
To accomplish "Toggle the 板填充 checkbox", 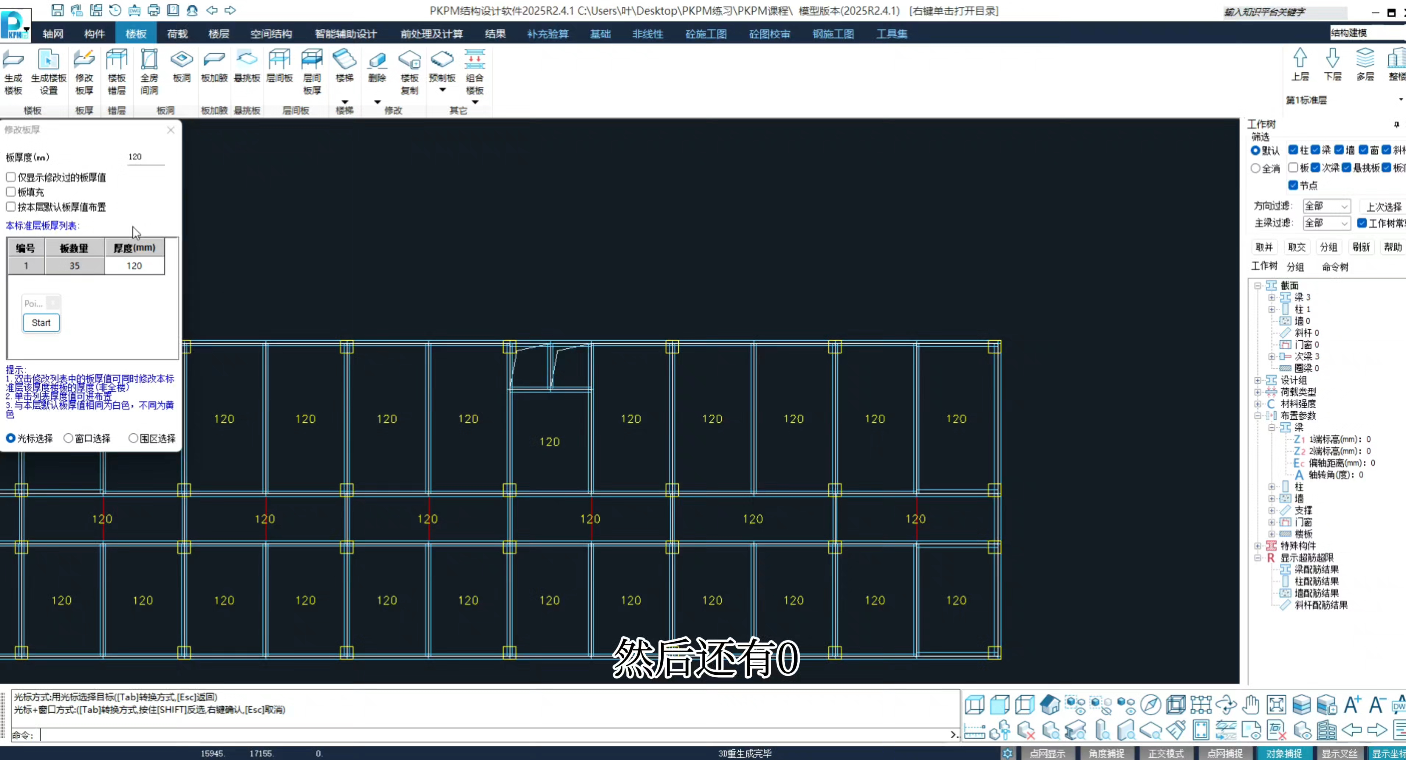I will (11, 192).
